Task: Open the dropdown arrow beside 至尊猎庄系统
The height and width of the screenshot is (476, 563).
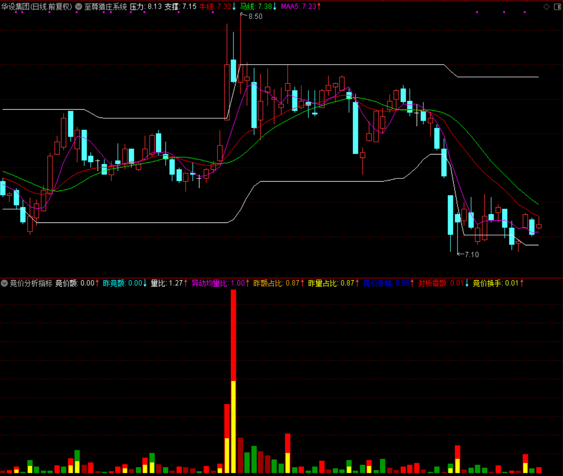Action: (x=79, y=7)
